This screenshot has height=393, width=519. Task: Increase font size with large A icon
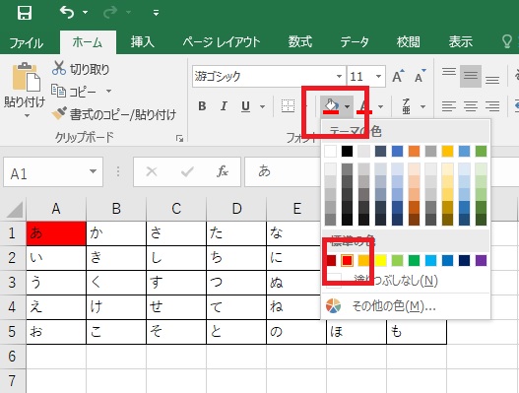click(x=398, y=76)
